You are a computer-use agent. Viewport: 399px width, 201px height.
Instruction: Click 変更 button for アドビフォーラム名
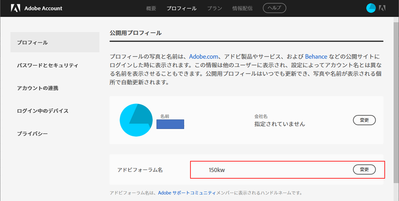pyautogui.click(x=364, y=169)
